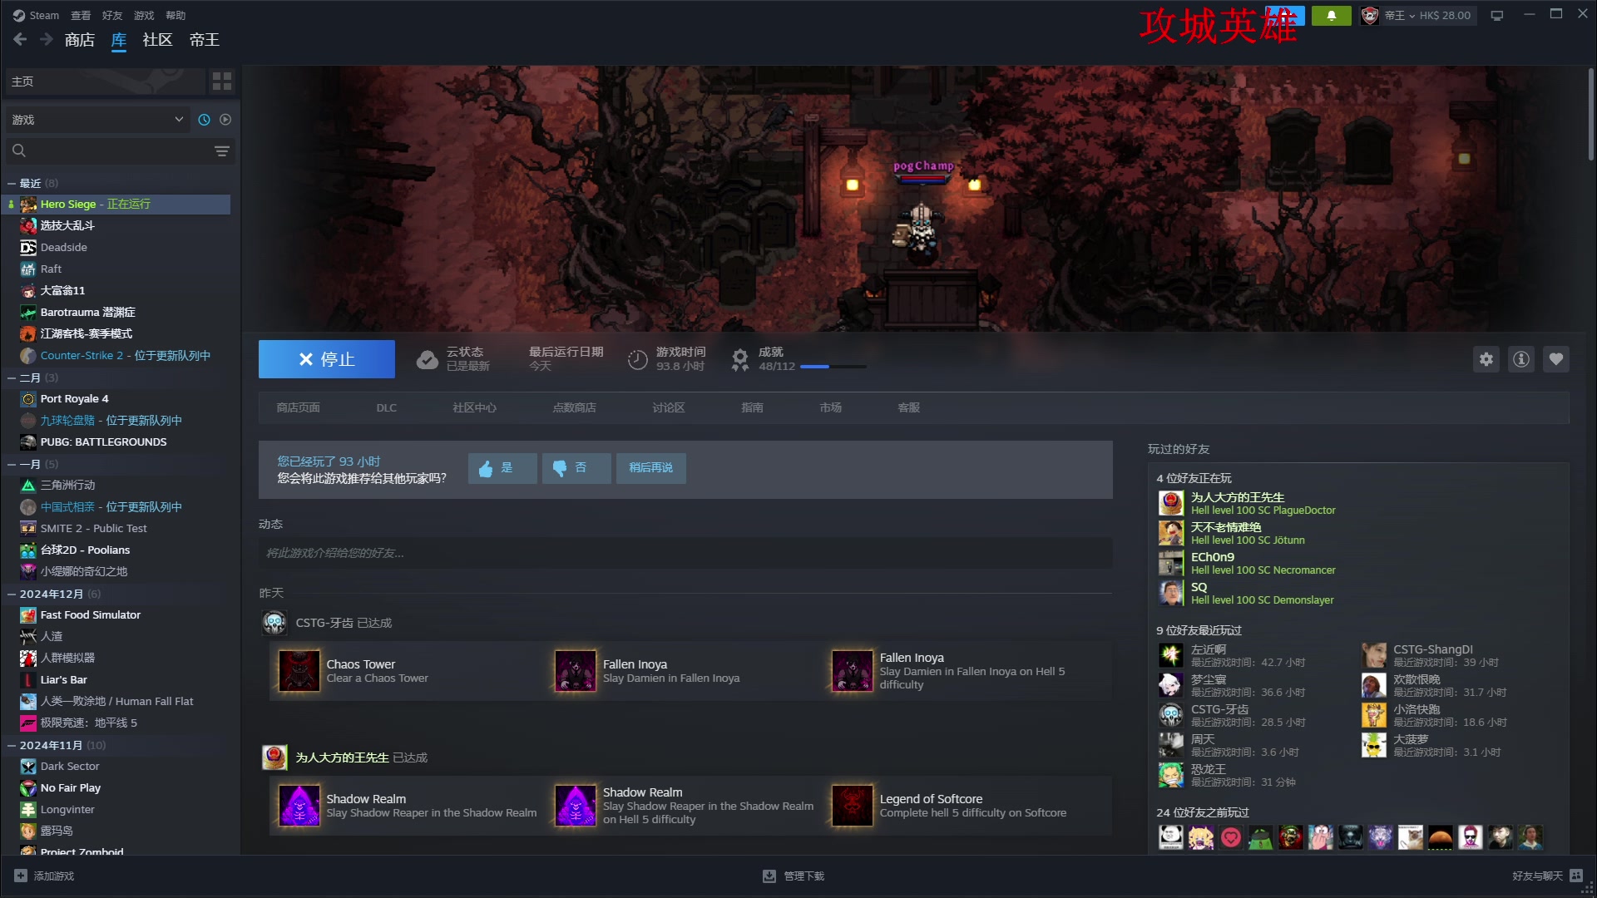Open friends and chat icon

(x=1576, y=876)
